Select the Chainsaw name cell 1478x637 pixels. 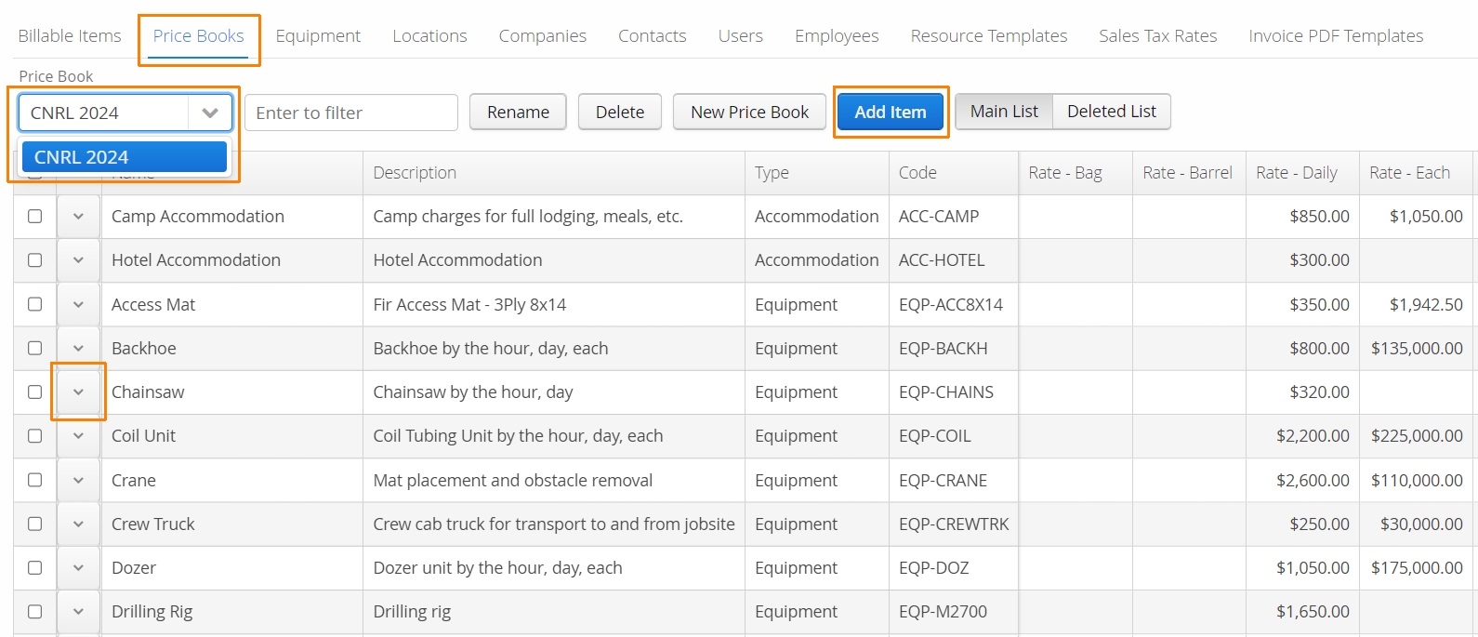(x=232, y=391)
